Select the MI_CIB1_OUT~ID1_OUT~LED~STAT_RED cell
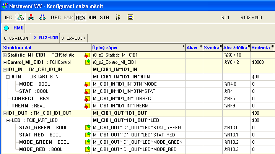The height and width of the screenshot is (154, 275). (x=138, y=135)
